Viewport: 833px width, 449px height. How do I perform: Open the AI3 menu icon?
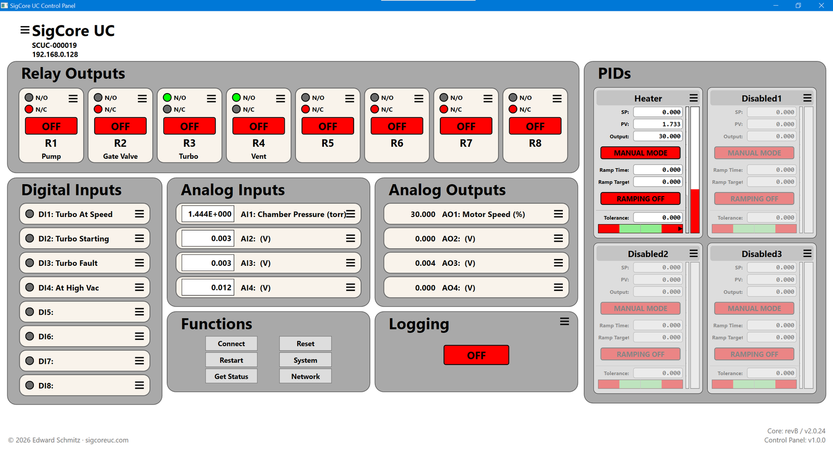(x=351, y=263)
